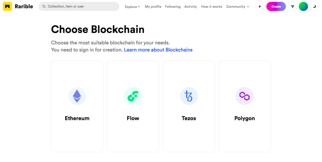Expand the Explore dropdown menu

tap(132, 7)
